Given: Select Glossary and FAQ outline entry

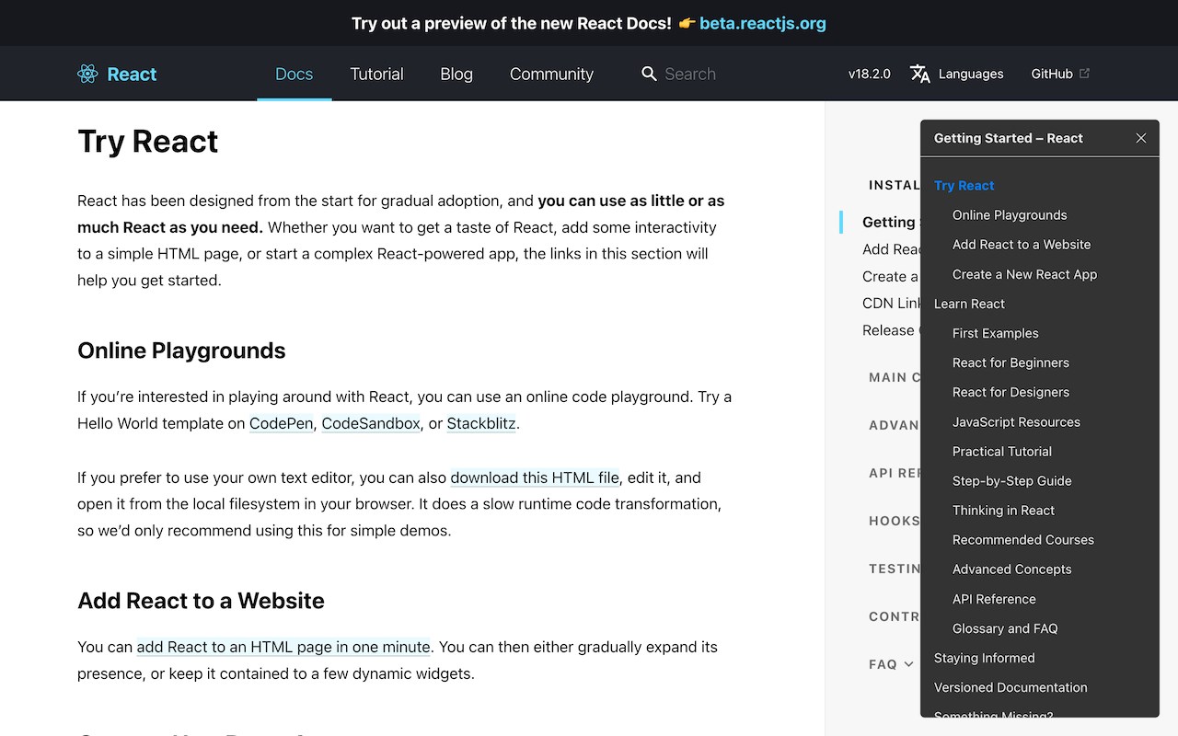Looking at the screenshot, I should point(1005,627).
